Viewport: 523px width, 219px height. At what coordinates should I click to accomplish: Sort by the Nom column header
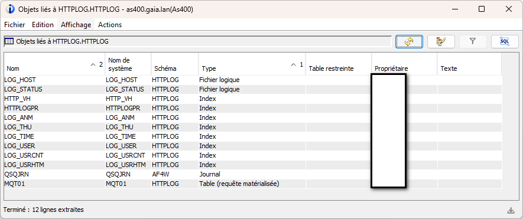(55, 64)
